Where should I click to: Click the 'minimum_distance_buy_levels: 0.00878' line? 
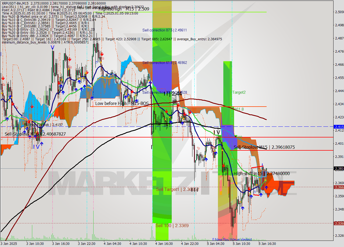[x=45, y=42]
